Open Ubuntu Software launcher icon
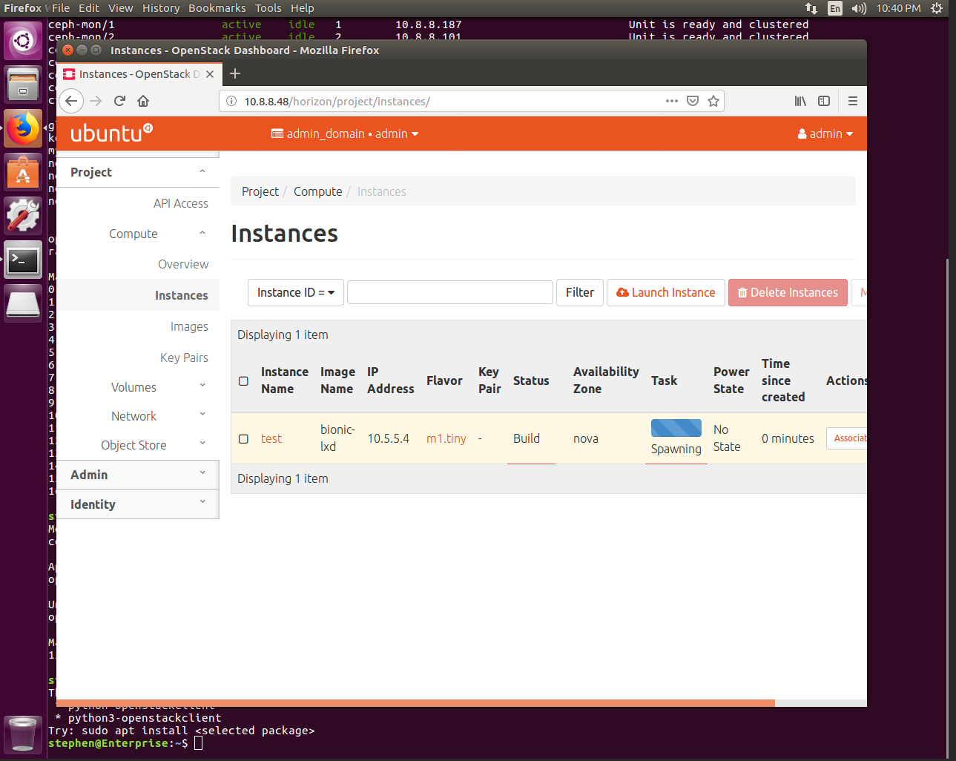The height and width of the screenshot is (761, 956). coord(23,172)
